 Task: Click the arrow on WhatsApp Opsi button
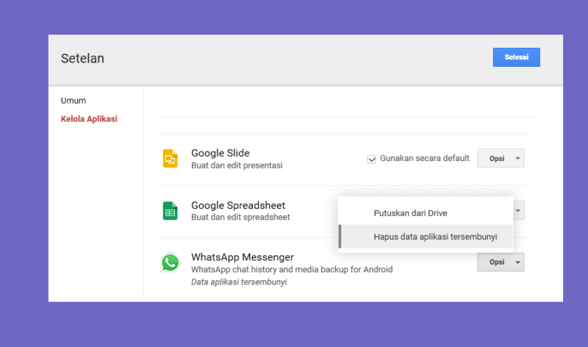(518, 262)
